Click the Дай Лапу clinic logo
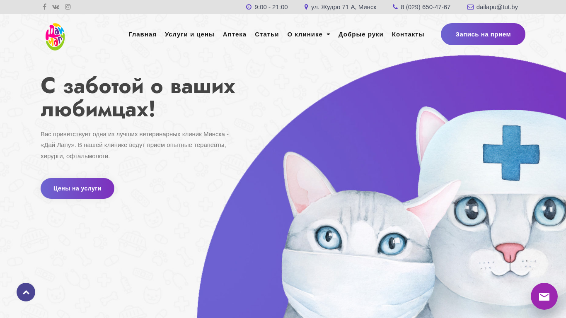The width and height of the screenshot is (566, 318). click(55, 37)
